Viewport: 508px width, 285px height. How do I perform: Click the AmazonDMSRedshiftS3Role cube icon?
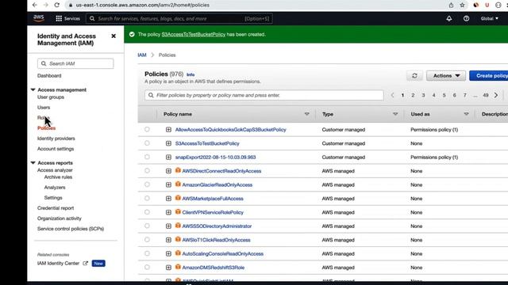[x=178, y=267]
